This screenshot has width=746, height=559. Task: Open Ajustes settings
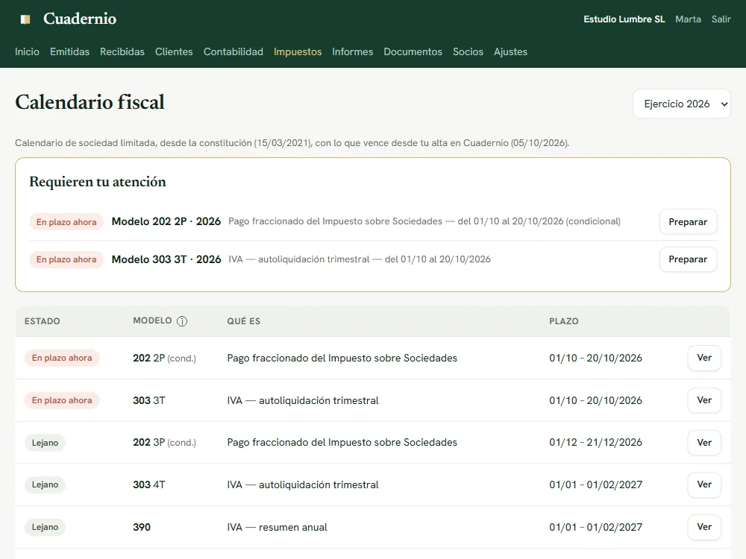tap(510, 52)
